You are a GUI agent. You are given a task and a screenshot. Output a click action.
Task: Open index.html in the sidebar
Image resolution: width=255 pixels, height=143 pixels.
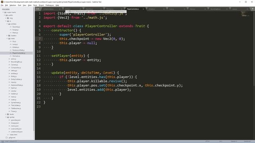13,135
